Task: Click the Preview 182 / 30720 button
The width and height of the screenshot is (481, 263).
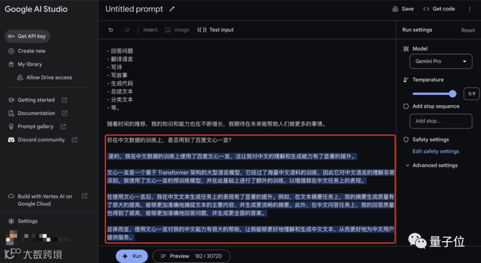Action: (192, 256)
